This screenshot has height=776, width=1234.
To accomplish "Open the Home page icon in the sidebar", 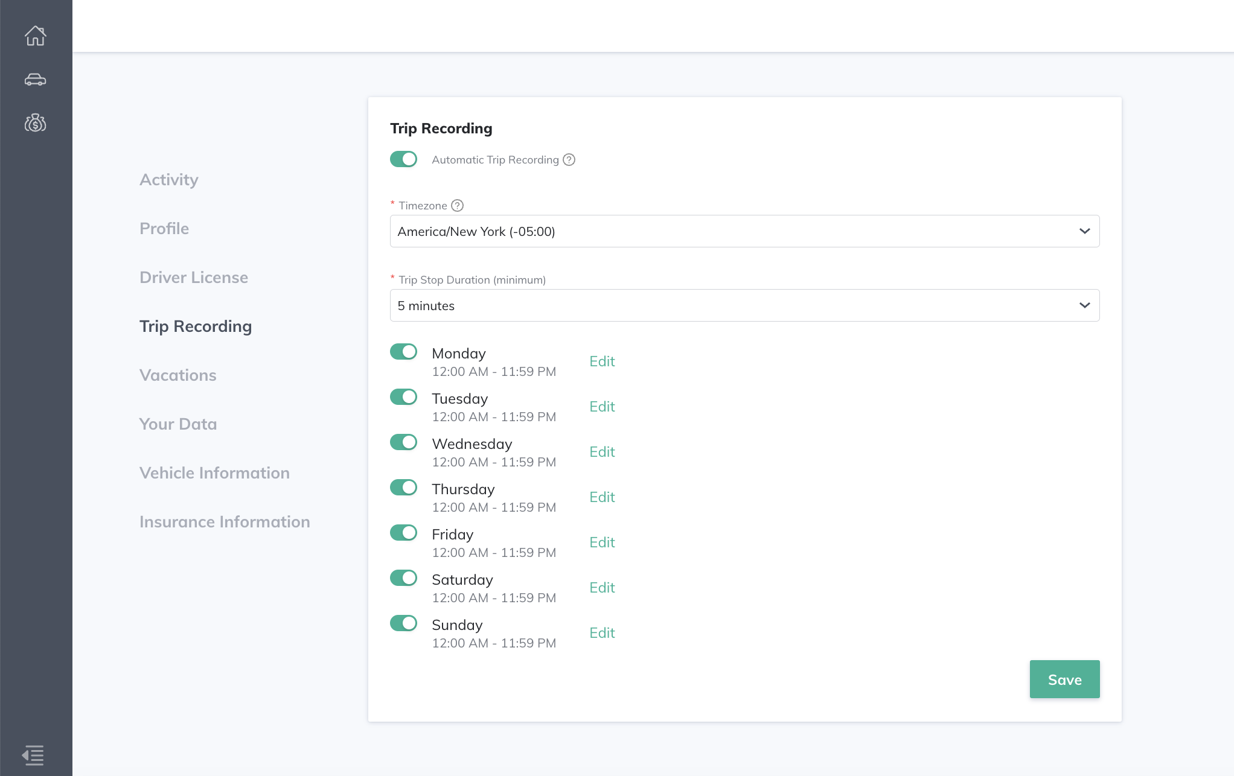I will click(35, 36).
